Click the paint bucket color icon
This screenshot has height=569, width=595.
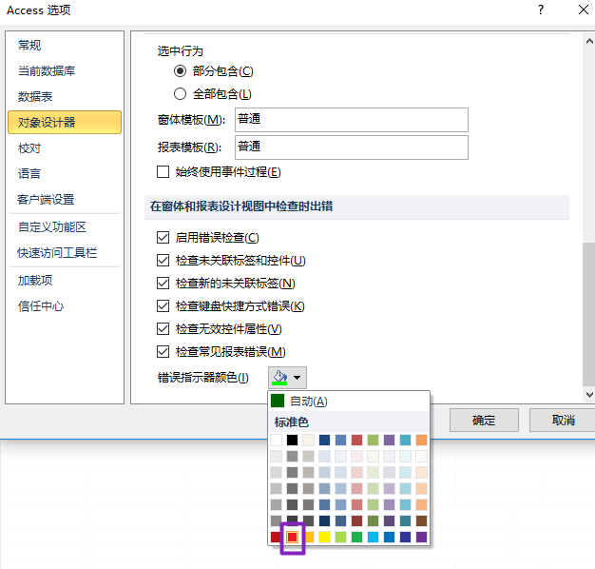pos(279,378)
